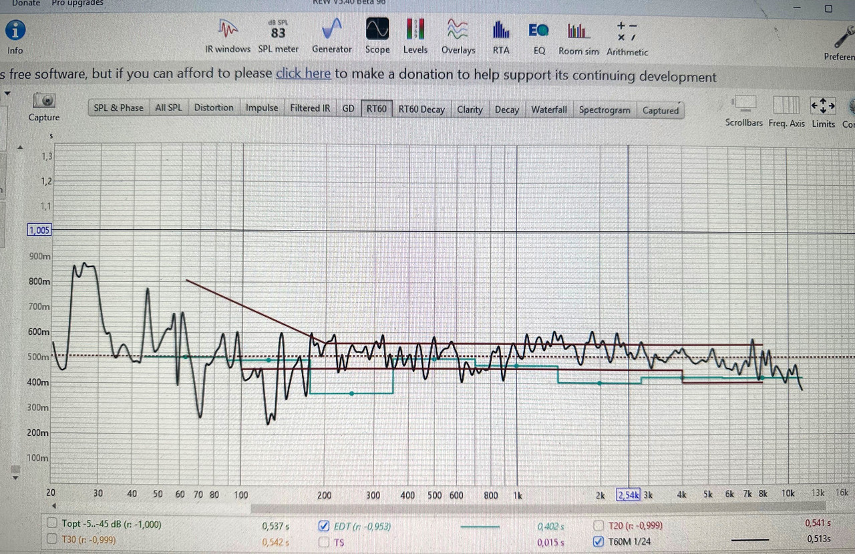Switch to Captured tab

pyautogui.click(x=661, y=111)
